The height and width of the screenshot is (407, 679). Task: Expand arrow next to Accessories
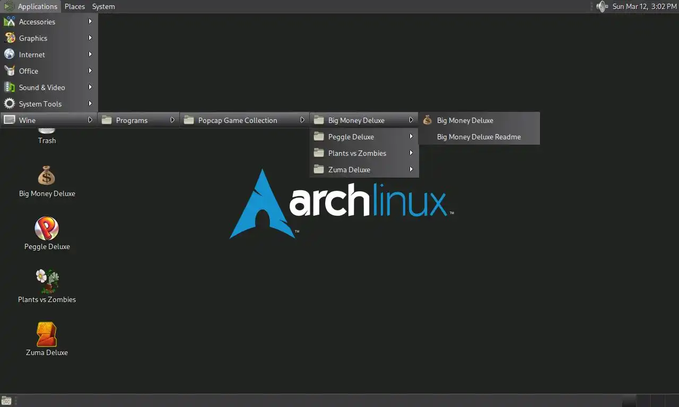point(90,22)
